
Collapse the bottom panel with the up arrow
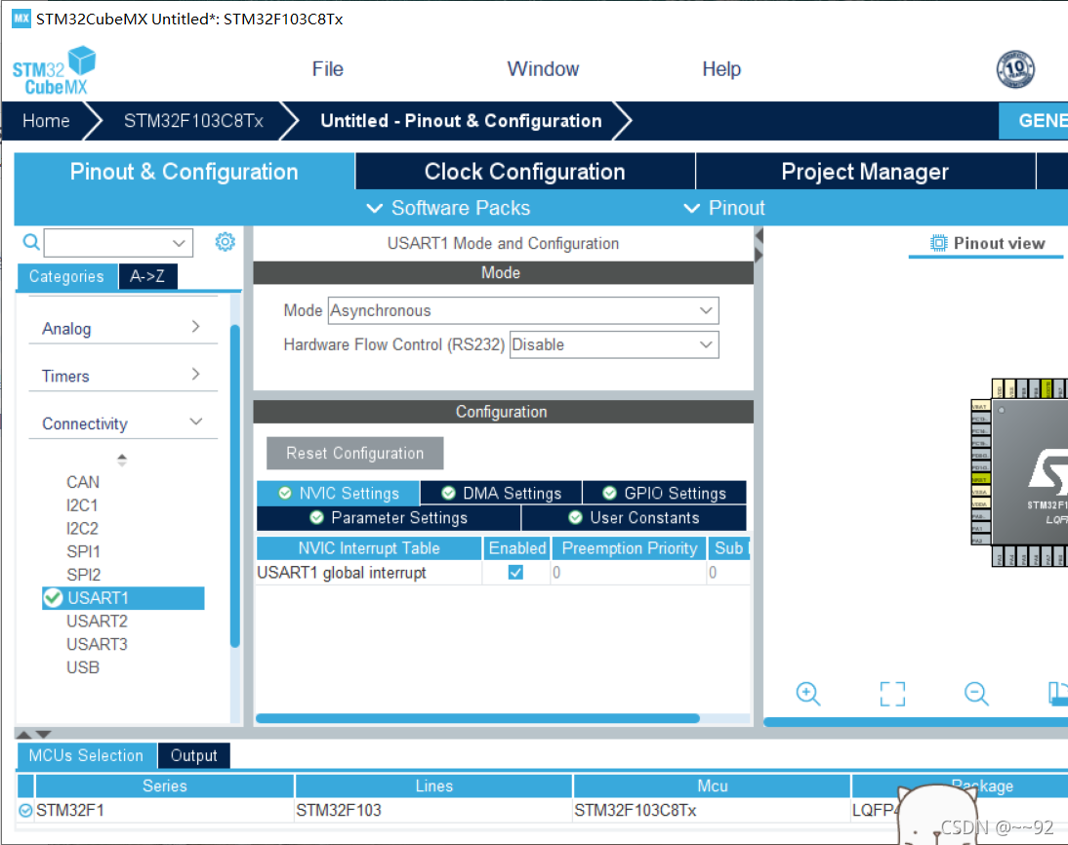coord(23,734)
